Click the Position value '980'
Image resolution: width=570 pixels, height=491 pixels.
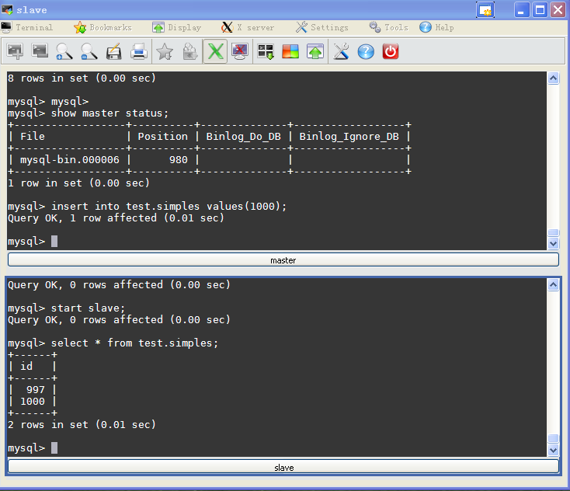tap(179, 160)
